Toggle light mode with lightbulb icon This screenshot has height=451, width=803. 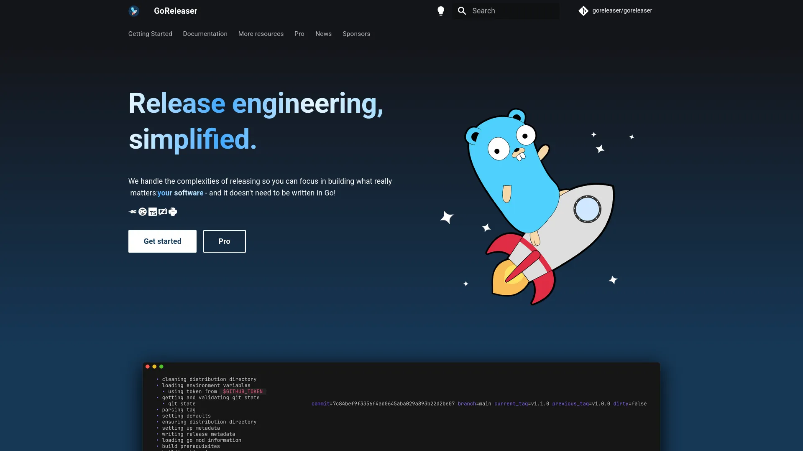pos(441,11)
